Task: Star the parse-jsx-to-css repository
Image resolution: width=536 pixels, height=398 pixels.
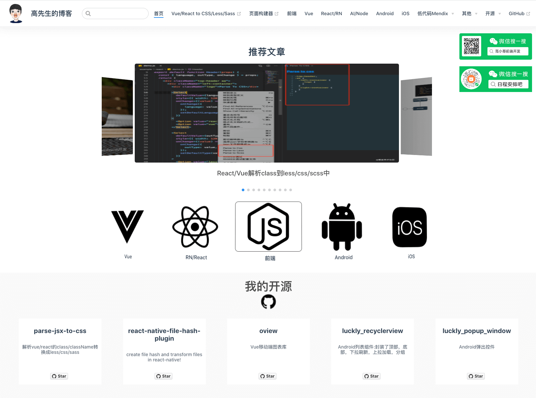Action: 59,376
